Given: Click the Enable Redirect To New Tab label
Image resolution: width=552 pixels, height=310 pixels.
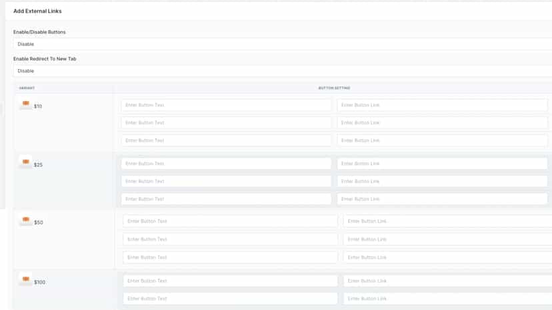Looking at the screenshot, I should [45, 59].
